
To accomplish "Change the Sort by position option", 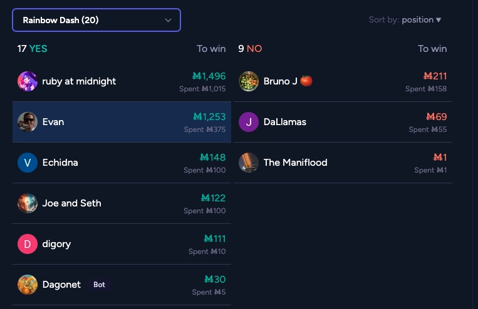I will (421, 20).
